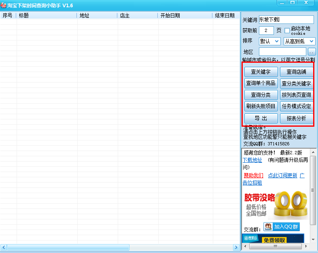
Task: Click the 店主 column header
Action: tap(138, 15)
